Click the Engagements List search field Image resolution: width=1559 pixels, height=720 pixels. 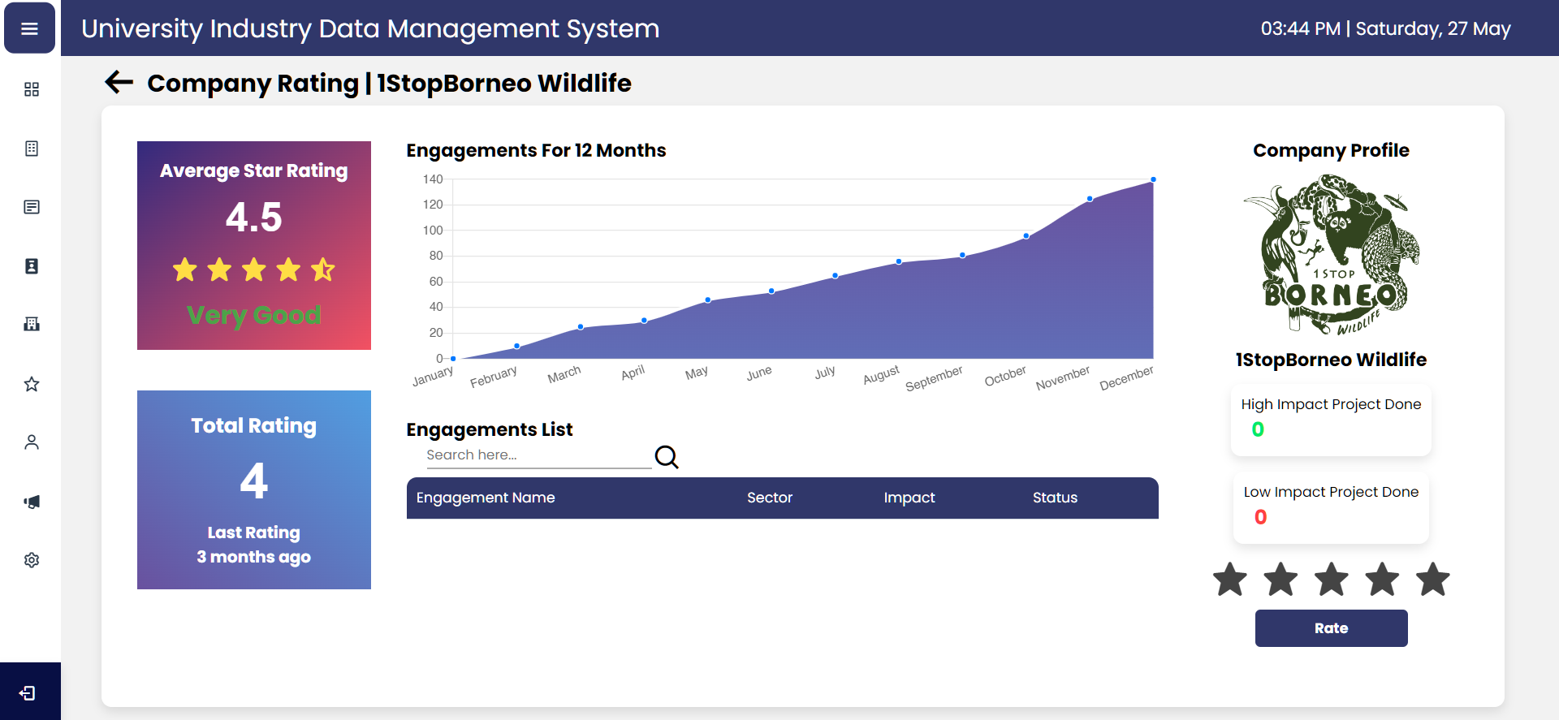[538, 455]
